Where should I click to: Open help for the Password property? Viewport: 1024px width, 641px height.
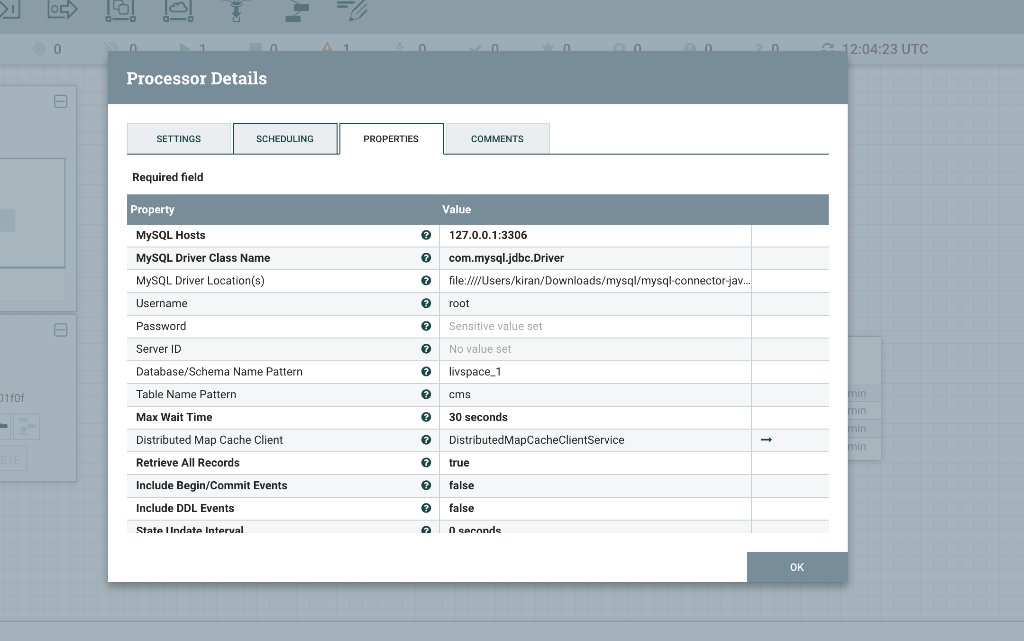point(426,326)
